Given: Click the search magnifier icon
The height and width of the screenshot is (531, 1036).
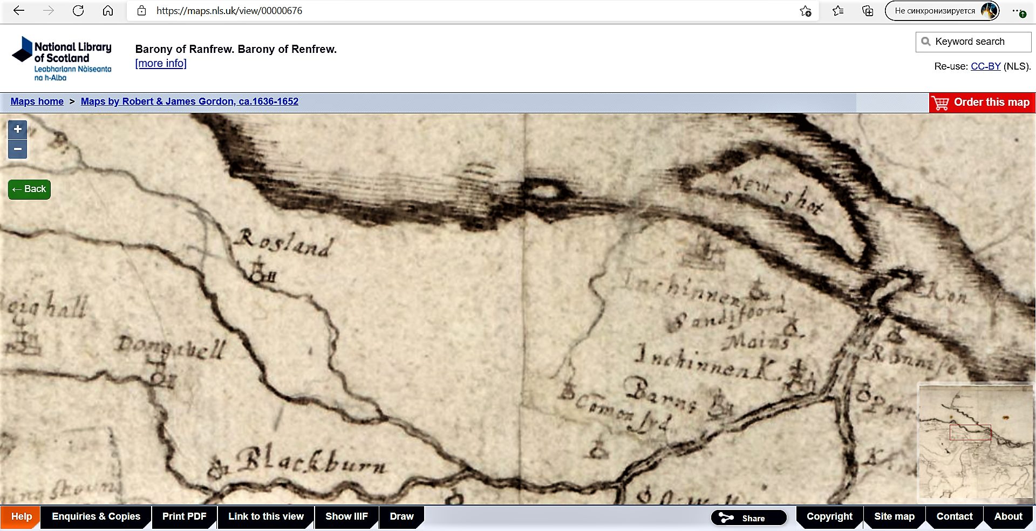Looking at the screenshot, I should (926, 42).
